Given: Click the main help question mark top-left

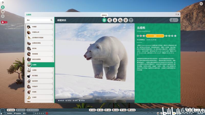Looking at the screenshot, I should 3,3.
